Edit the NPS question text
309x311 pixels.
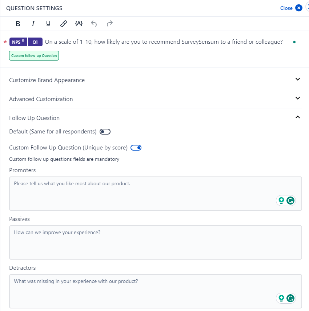(x=164, y=42)
